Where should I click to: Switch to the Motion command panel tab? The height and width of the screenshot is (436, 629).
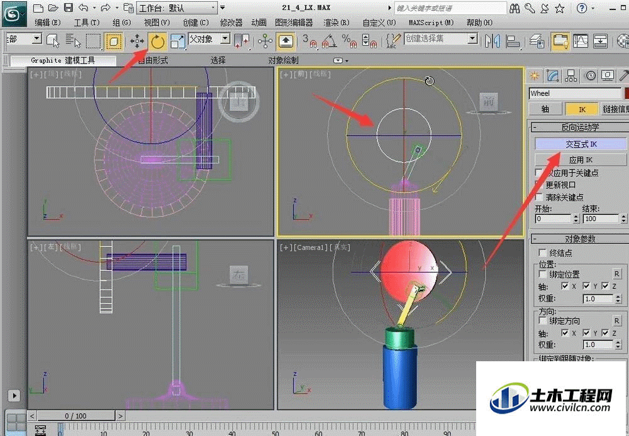(x=591, y=75)
